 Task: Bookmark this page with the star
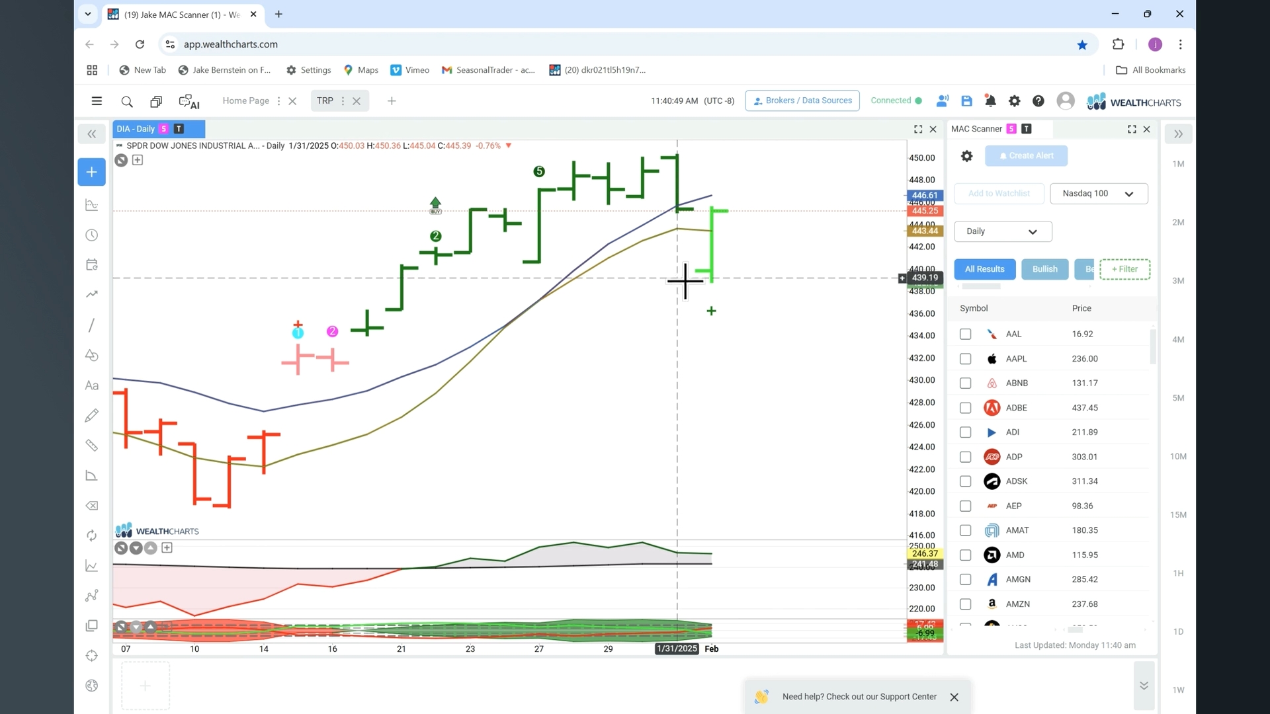tap(1082, 45)
